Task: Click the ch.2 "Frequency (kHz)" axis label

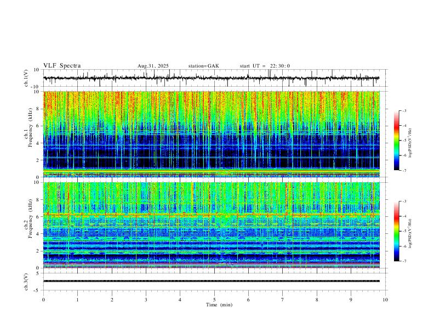Action: [x=31, y=219]
